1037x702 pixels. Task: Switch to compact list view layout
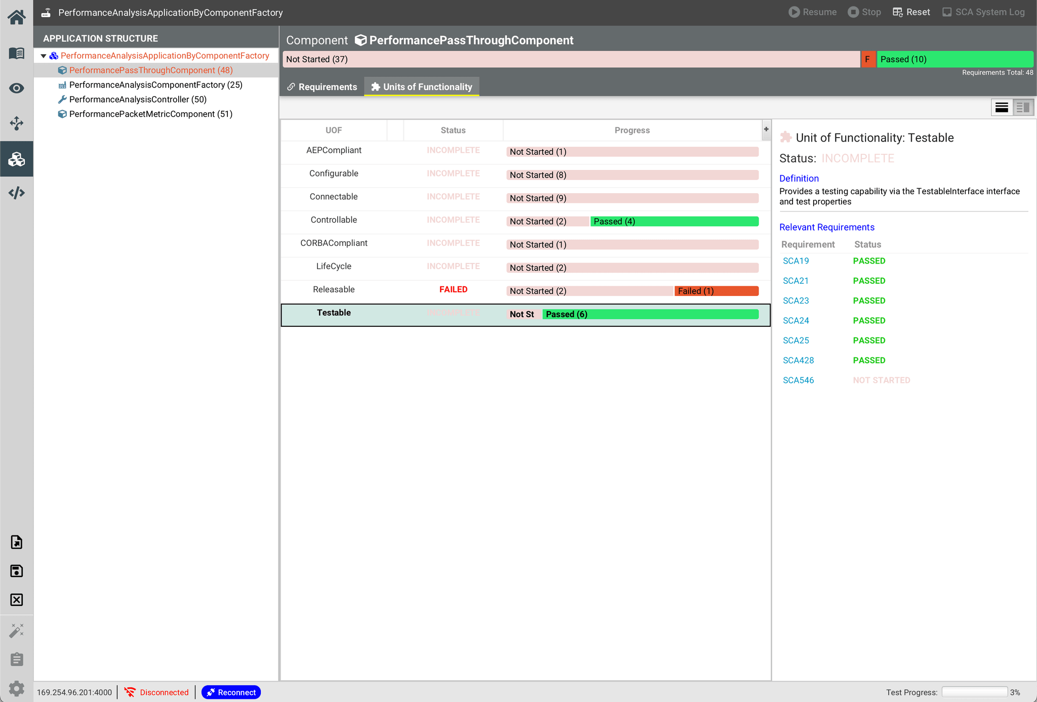[1002, 107]
